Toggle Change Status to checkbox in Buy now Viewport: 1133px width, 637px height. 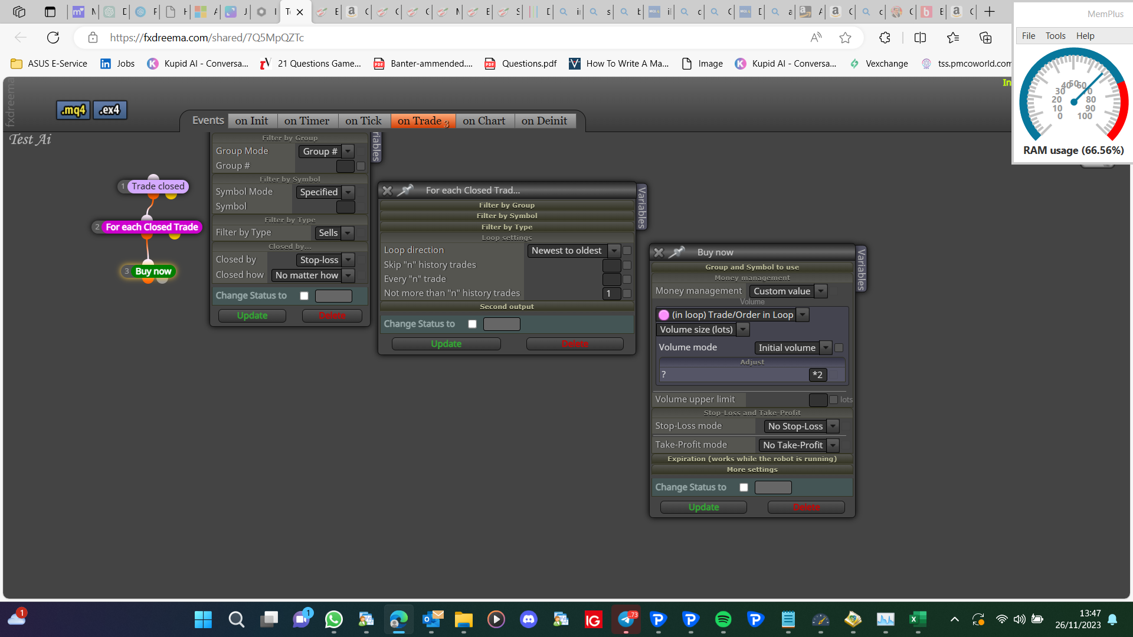pos(744,487)
